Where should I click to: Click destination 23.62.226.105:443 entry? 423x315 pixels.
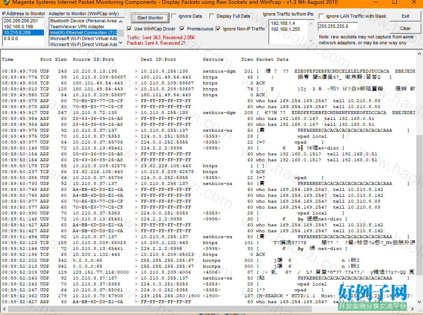pos(166,166)
